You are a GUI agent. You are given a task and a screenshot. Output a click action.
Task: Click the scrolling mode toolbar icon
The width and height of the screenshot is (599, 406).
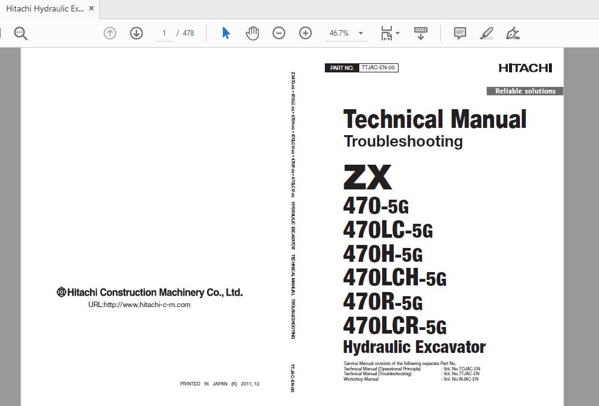tap(421, 33)
